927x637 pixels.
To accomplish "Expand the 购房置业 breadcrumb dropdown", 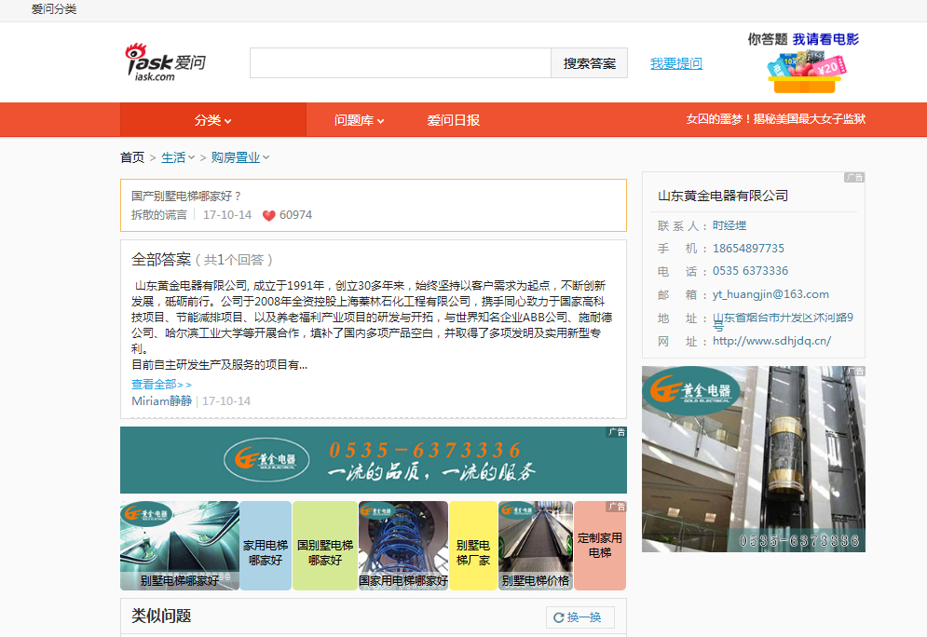I will (x=240, y=157).
